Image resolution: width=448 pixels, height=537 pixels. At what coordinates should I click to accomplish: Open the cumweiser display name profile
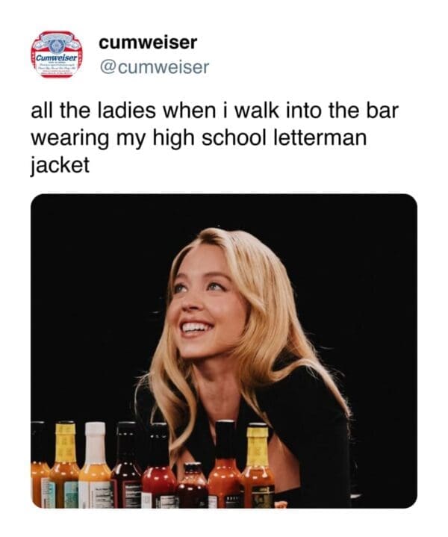click(148, 43)
